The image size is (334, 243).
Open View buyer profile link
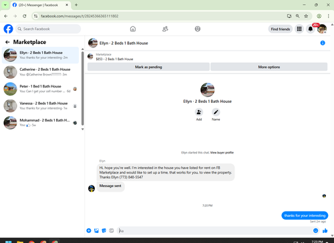click(x=222, y=153)
